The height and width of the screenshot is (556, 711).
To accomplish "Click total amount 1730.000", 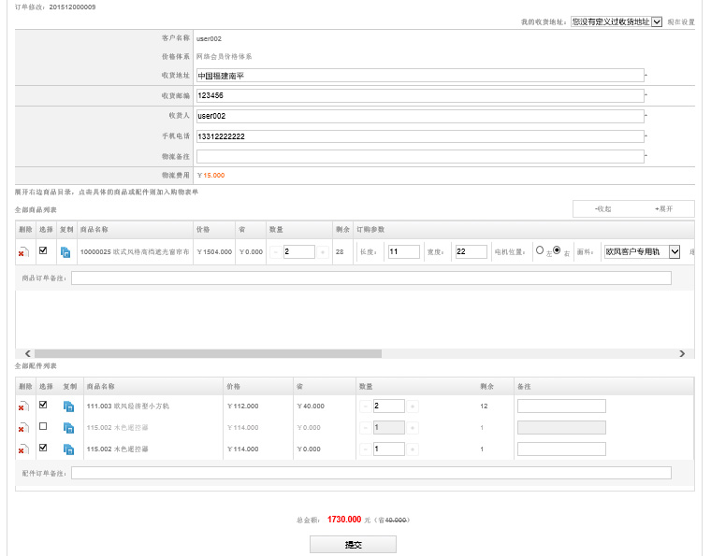I will [344, 520].
